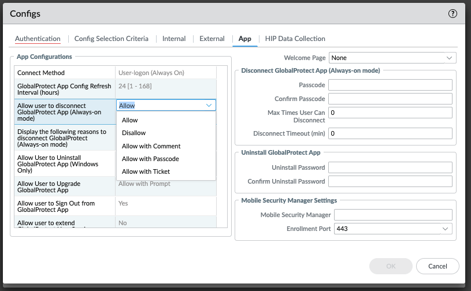
Task: Click the Uninstall Password field
Action: tap(390, 167)
